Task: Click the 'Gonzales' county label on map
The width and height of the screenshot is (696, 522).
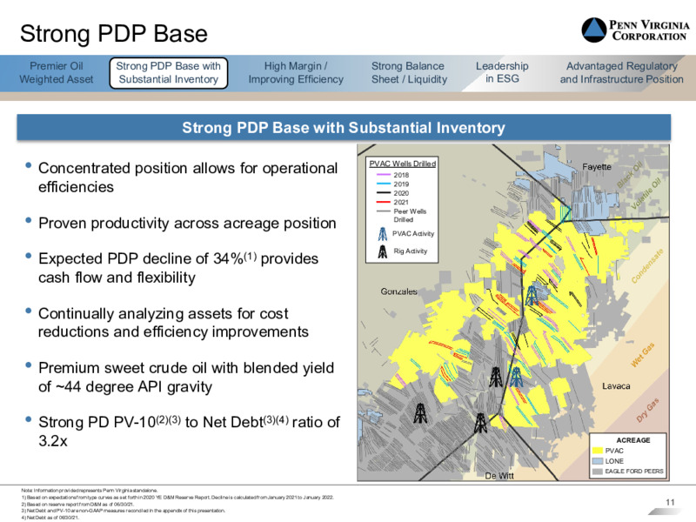Action: click(398, 291)
